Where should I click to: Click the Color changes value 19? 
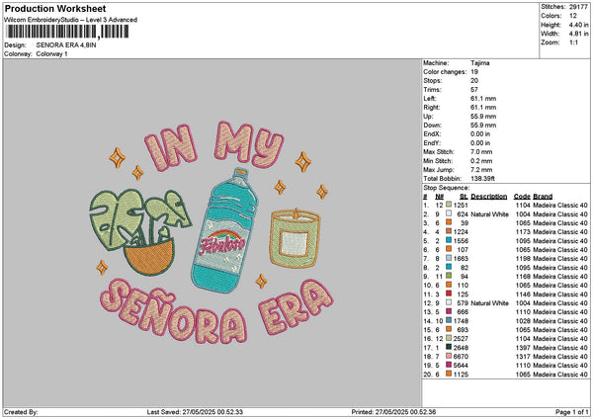pyautogui.click(x=474, y=72)
